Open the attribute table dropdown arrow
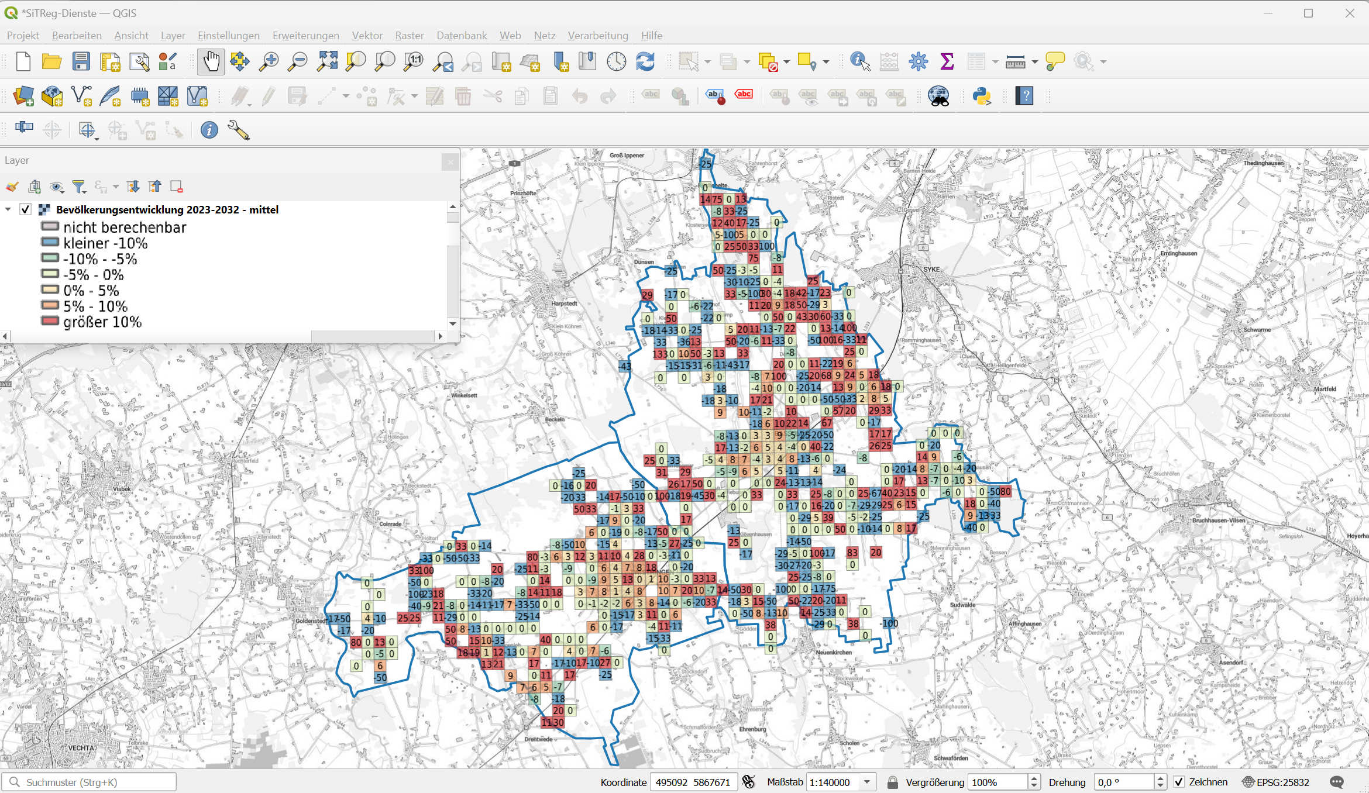Screen dimensions: 1369x793 click(995, 61)
